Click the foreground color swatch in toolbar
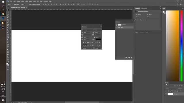This screenshot has width=184, height=103. (7, 64)
